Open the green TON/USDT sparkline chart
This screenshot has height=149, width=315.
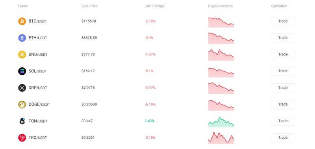(x=221, y=122)
